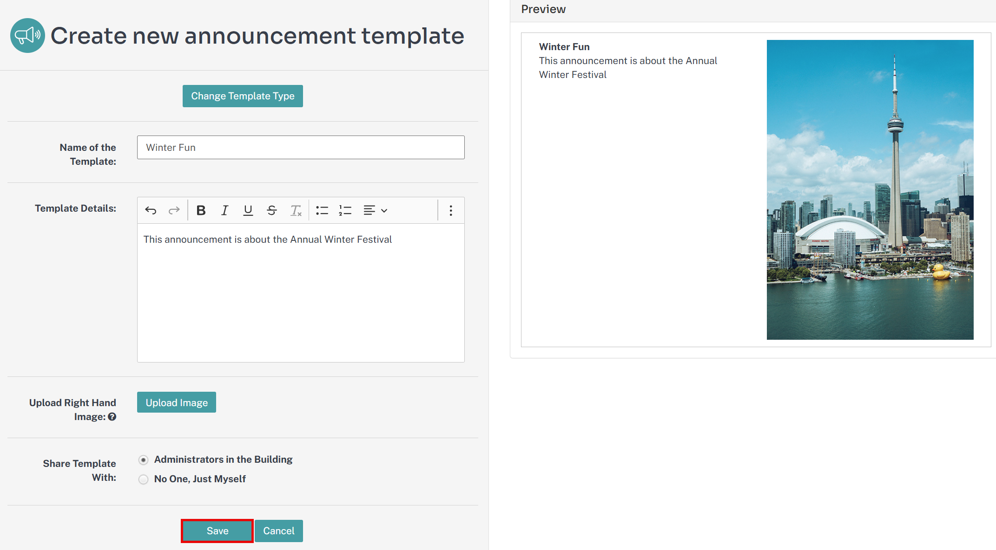The height and width of the screenshot is (550, 996).
Task: Click the Create new announcement template heading
Action: (x=257, y=36)
